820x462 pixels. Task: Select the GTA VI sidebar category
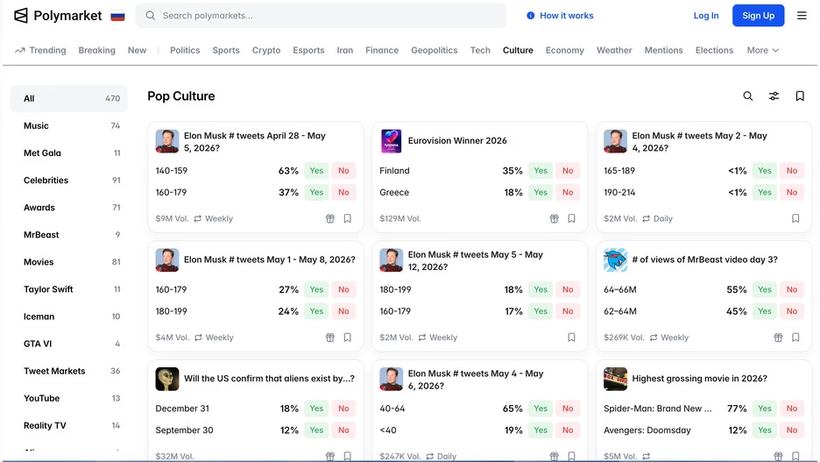point(69,344)
